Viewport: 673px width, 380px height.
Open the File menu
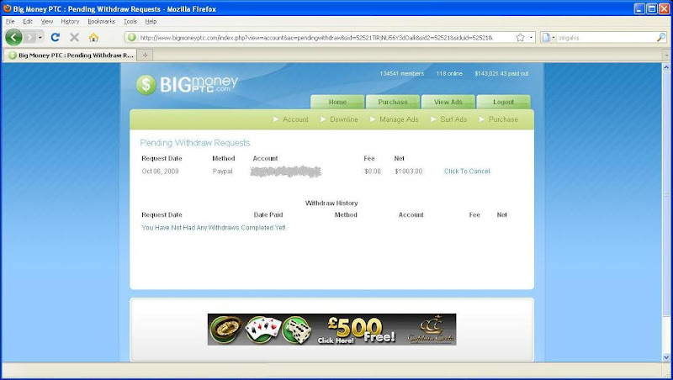tap(10, 21)
